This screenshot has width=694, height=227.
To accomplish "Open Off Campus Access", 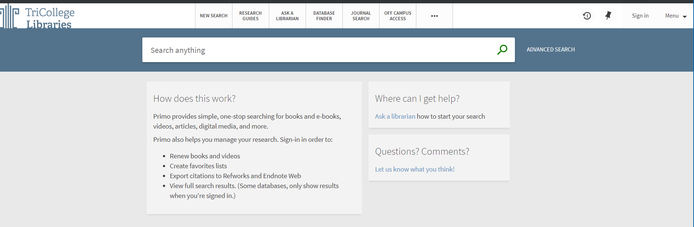I will tap(398, 16).
